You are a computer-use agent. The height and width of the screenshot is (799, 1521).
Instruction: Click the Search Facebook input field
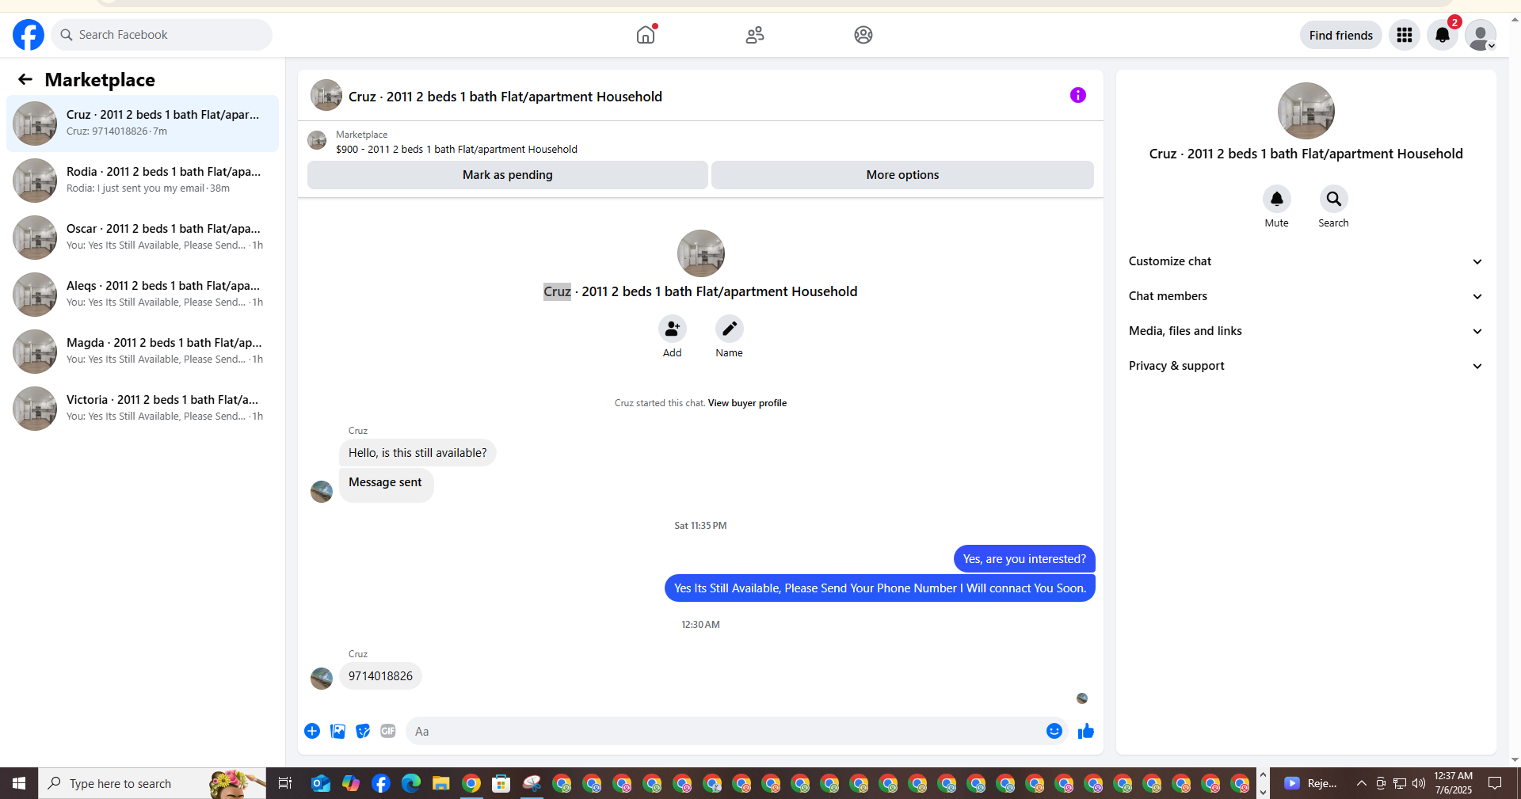point(162,35)
